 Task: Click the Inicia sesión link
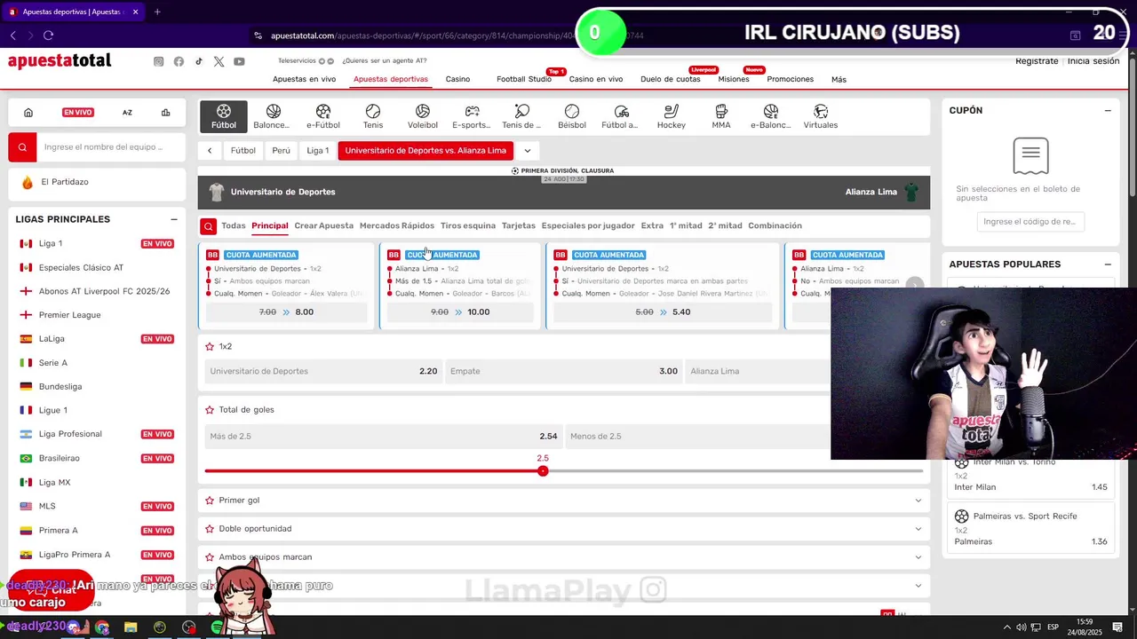click(x=1093, y=61)
